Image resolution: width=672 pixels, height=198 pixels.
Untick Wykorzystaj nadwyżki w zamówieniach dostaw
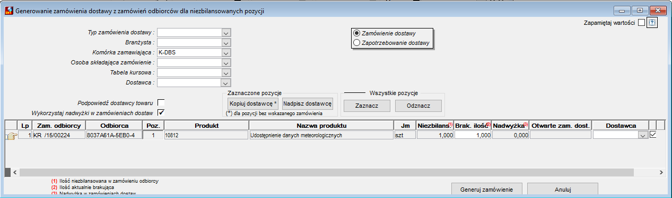click(161, 112)
